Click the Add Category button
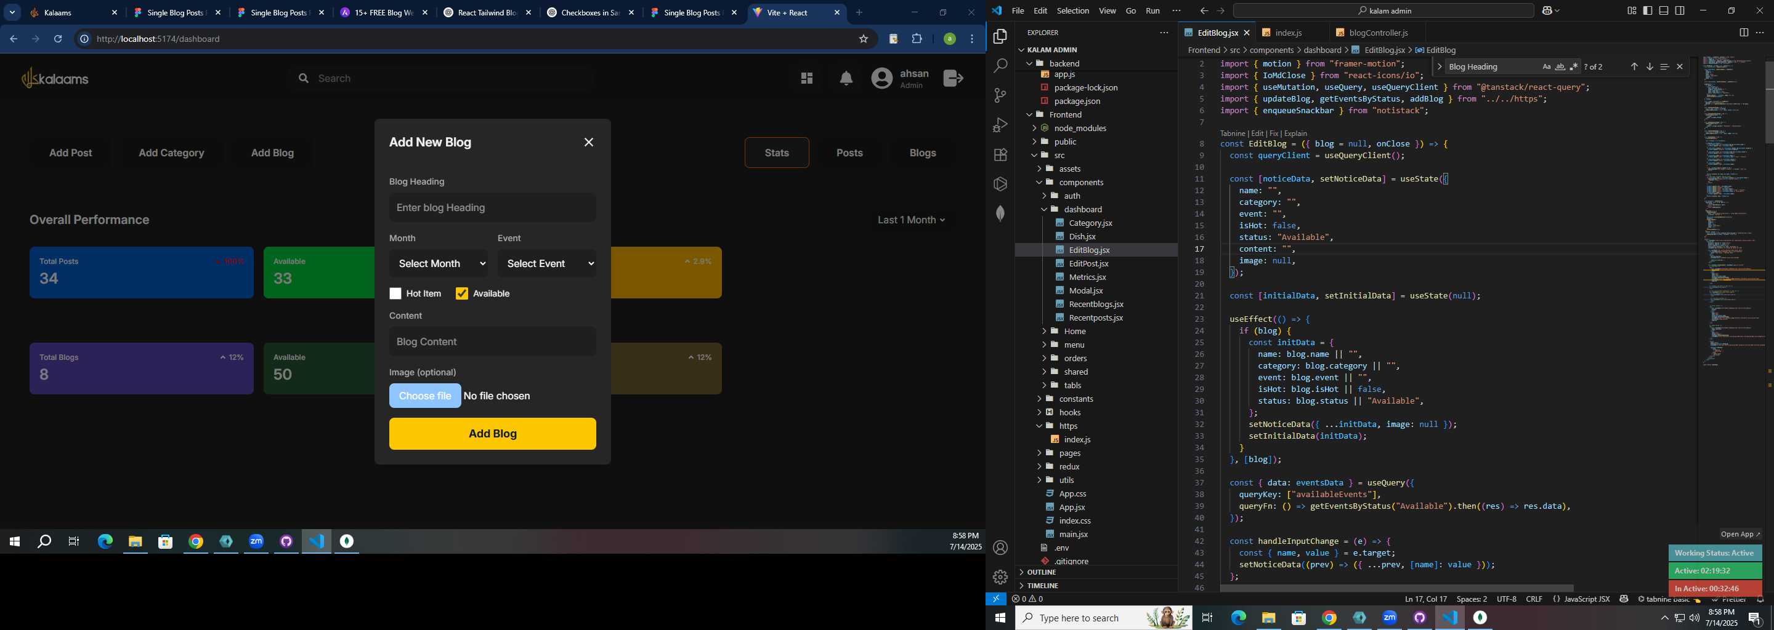Screen dimensions: 1774x630 pyautogui.click(x=171, y=153)
